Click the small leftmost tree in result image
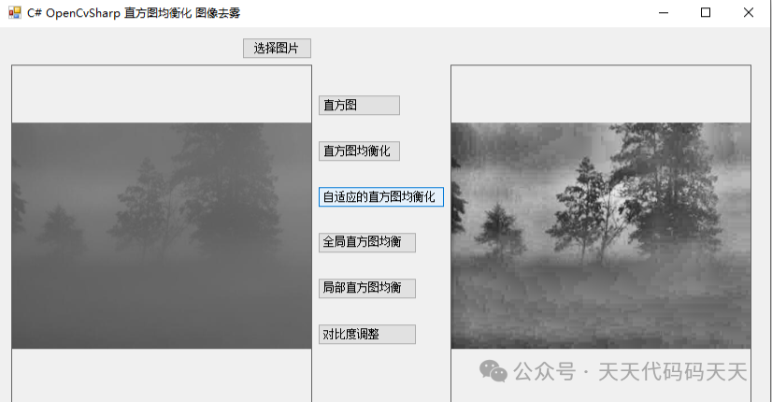 (499, 229)
